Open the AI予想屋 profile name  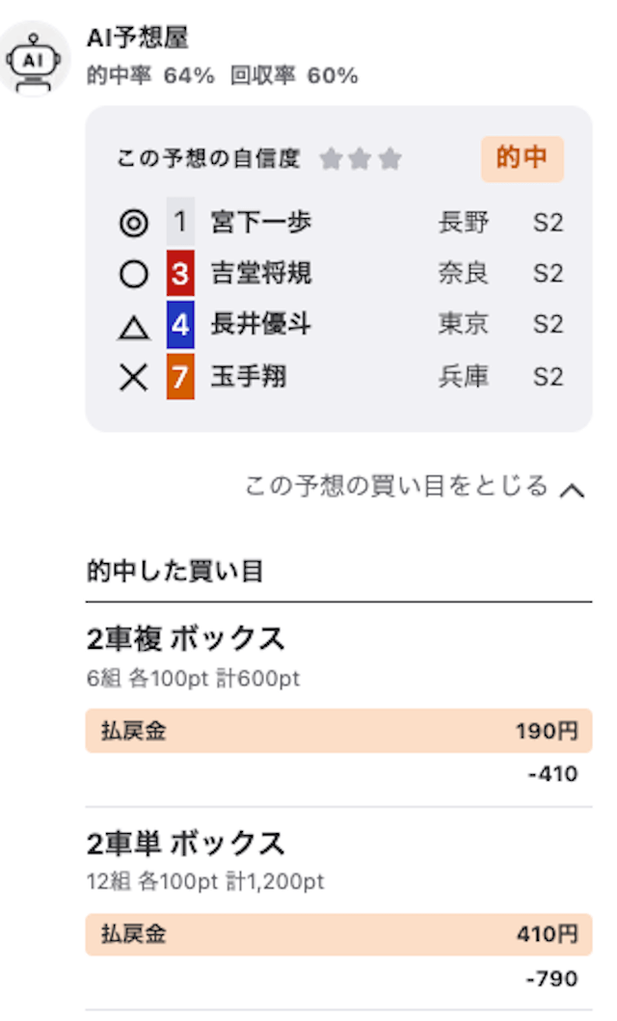[138, 38]
